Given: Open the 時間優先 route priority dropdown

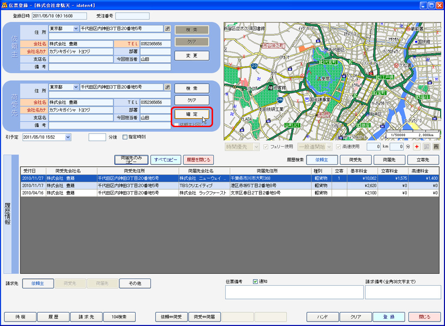Looking at the screenshot, I should tap(256, 147).
